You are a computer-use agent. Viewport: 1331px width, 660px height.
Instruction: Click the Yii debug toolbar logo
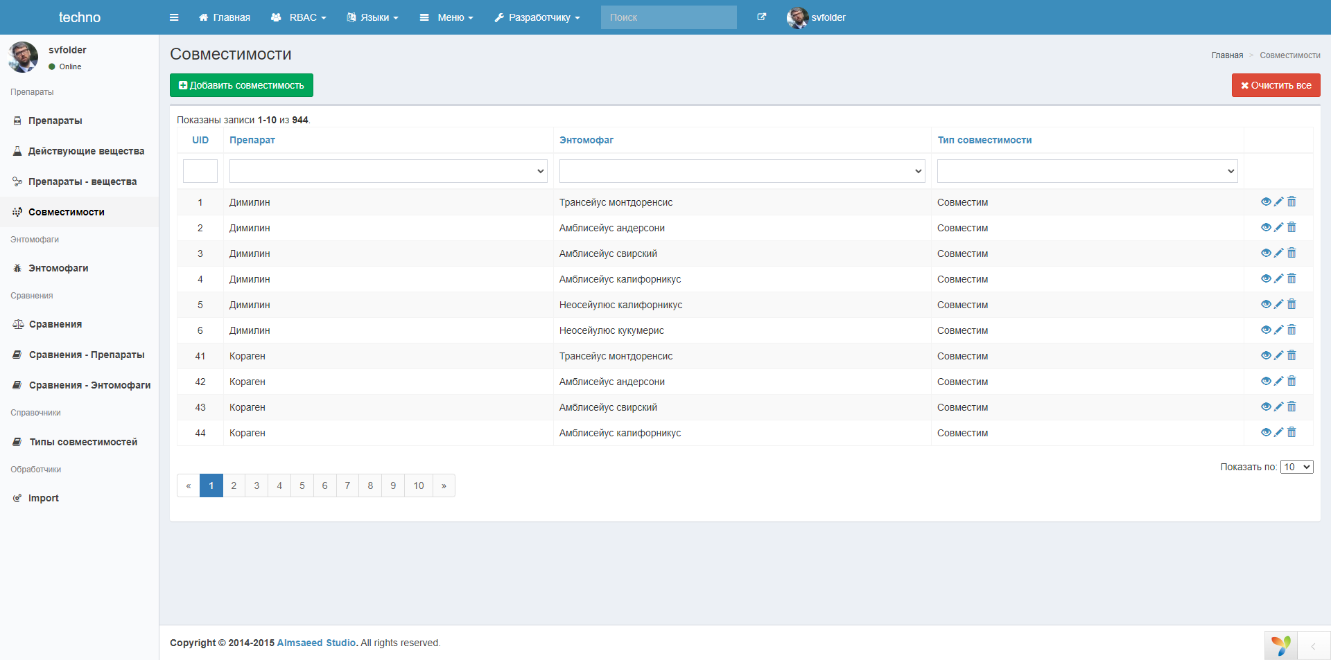pyautogui.click(x=1280, y=645)
